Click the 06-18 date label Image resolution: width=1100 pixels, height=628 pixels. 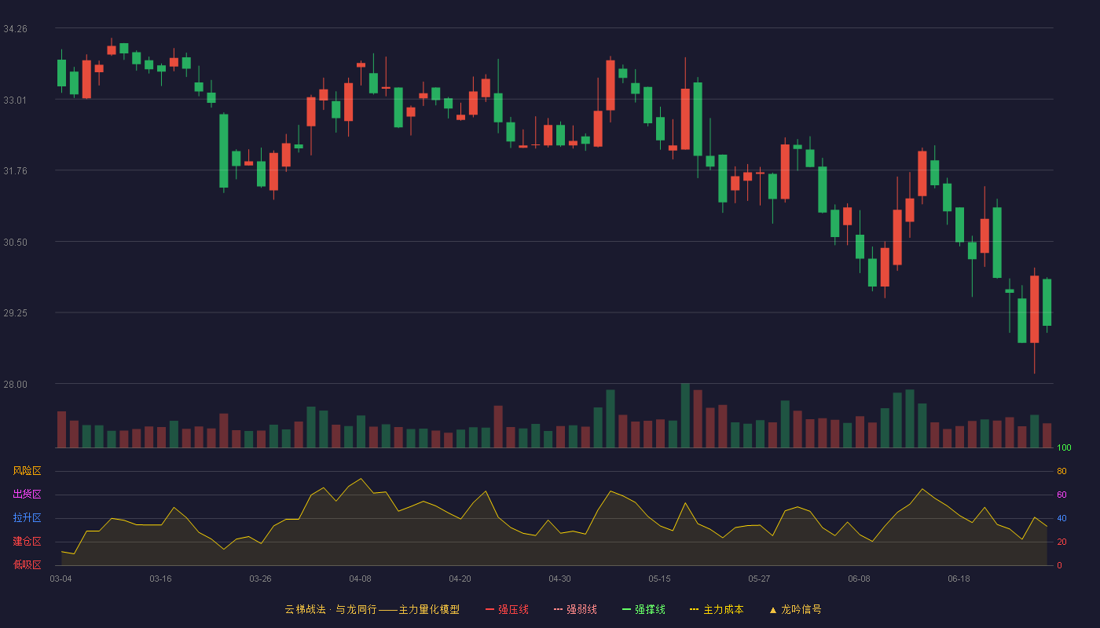(x=959, y=579)
